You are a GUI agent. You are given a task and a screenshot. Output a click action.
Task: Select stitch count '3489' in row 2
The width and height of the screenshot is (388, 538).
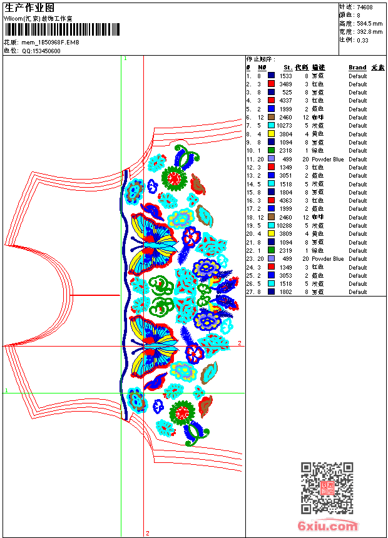click(285, 84)
